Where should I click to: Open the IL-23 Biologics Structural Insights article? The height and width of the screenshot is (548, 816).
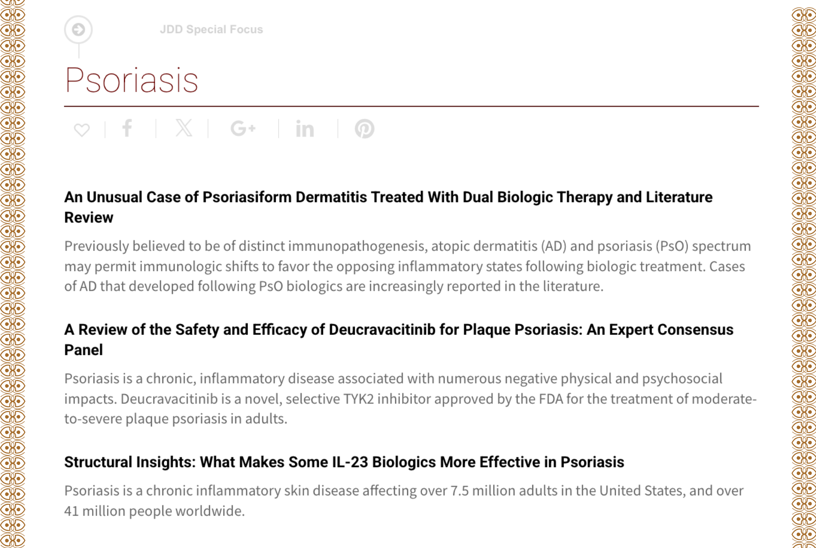[x=344, y=462]
